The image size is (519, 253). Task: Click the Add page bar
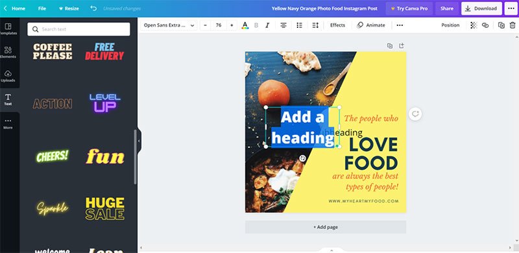coord(326,227)
